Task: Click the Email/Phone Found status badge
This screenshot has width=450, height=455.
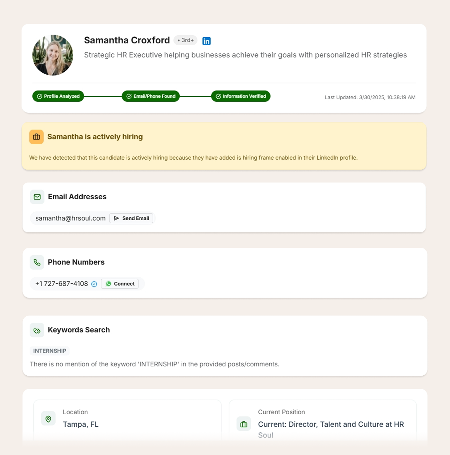Action: (x=151, y=96)
